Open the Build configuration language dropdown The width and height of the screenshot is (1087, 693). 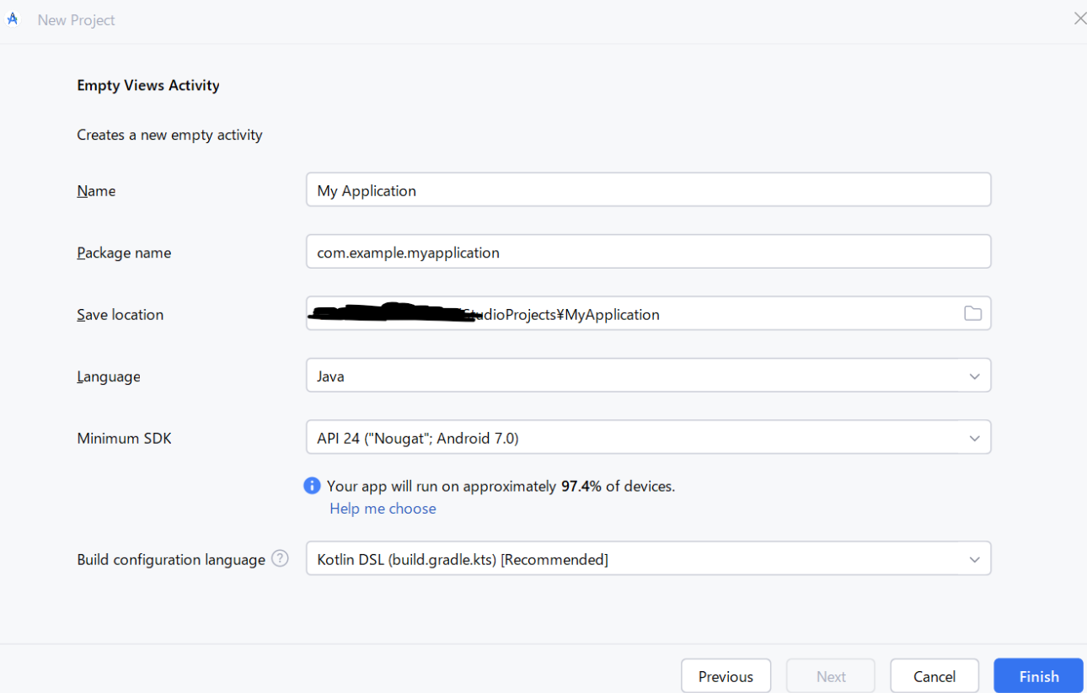click(649, 558)
